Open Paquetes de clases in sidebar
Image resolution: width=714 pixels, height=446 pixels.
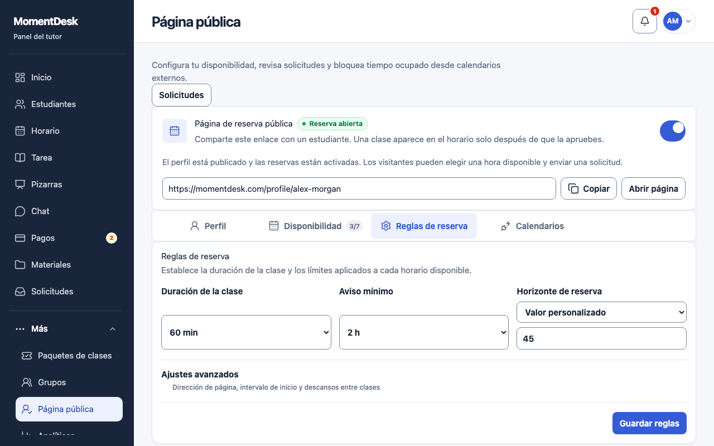(69, 356)
